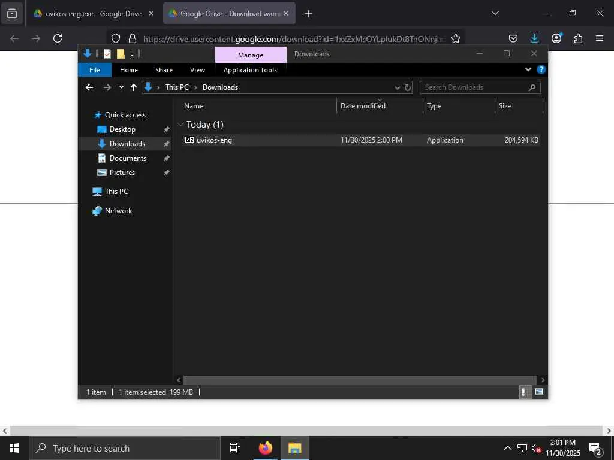Open the list all tabs dropdown in Firefox

pos(495,13)
